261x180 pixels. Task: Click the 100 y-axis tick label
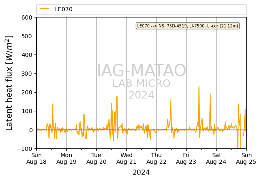pos(27,111)
